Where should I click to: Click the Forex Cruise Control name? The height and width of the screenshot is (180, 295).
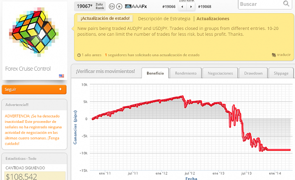28,68
